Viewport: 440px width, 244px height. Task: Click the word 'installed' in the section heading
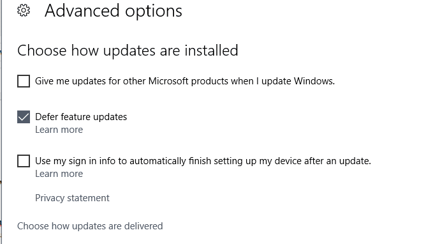(211, 50)
